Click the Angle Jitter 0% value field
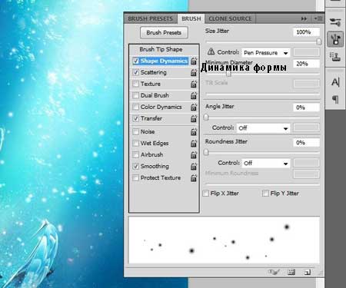 [x=306, y=108]
